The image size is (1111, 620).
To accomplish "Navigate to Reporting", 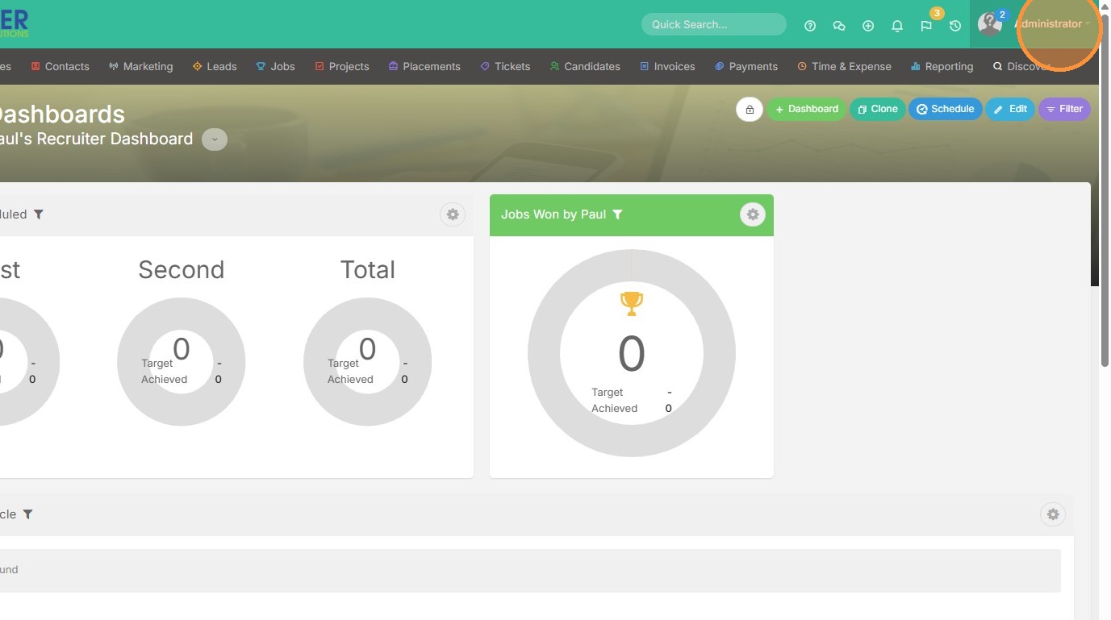I will tap(942, 66).
